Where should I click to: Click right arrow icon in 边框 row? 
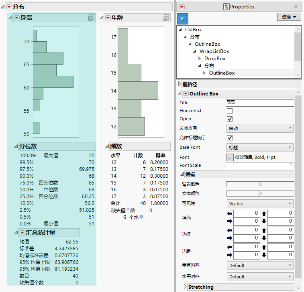tap(230, 238)
